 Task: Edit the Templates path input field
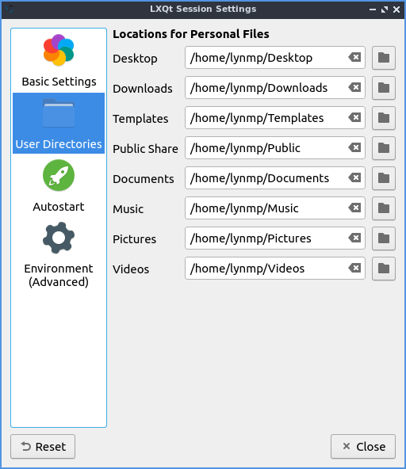(x=275, y=118)
